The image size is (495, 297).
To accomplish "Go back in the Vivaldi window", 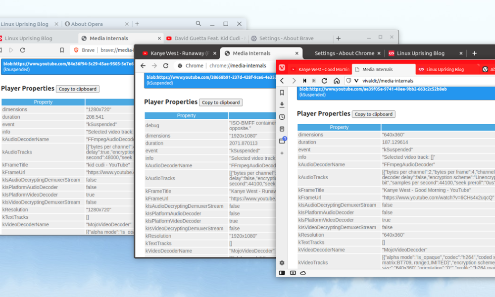I will pyautogui.click(x=282, y=81).
